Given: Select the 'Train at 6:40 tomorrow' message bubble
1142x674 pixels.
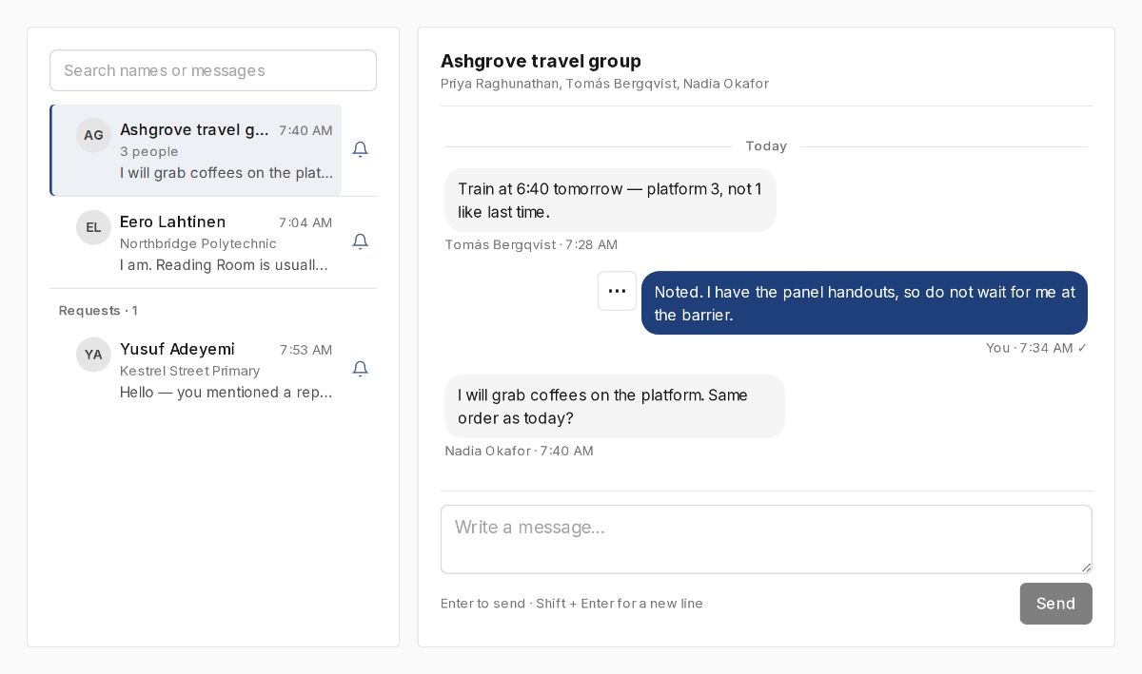Looking at the screenshot, I should pyautogui.click(x=610, y=200).
